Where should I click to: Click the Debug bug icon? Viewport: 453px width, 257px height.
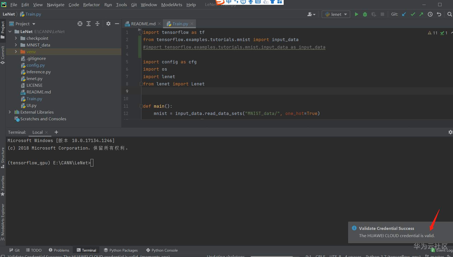click(365, 14)
